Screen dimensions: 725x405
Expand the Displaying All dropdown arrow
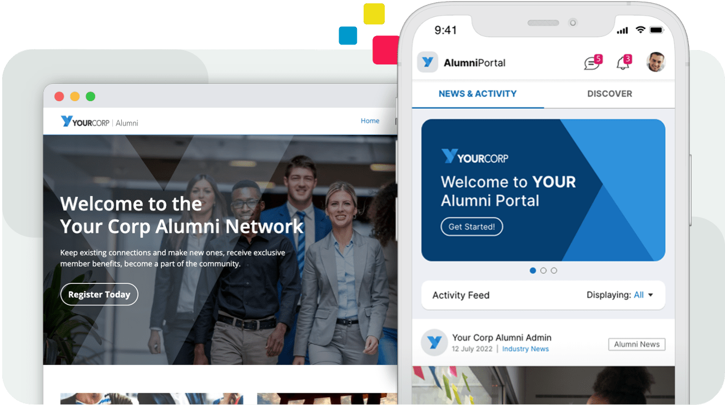point(650,296)
